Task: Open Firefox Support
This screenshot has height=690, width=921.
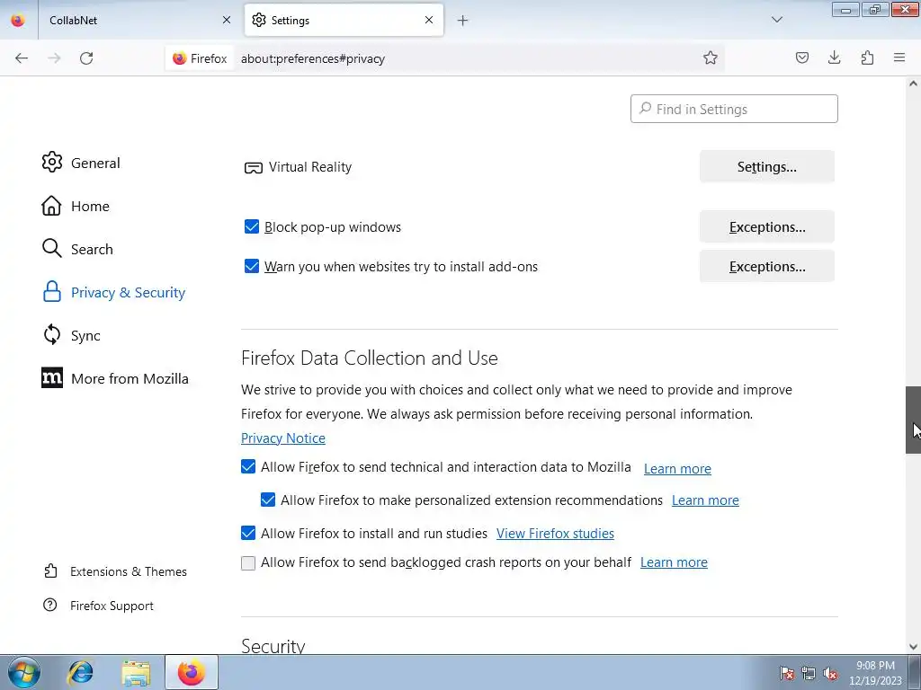Action: tap(98, 606)
